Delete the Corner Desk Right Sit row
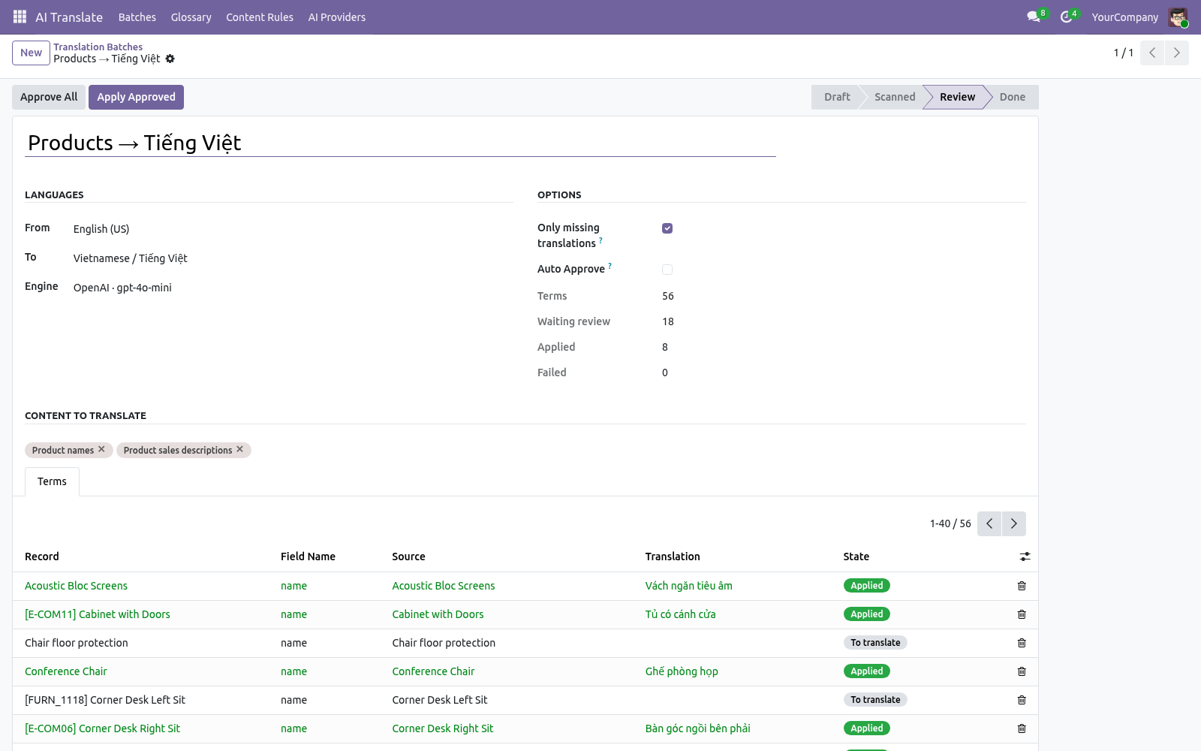This screenshot has width=1201, height=751. coord(1022,728)
